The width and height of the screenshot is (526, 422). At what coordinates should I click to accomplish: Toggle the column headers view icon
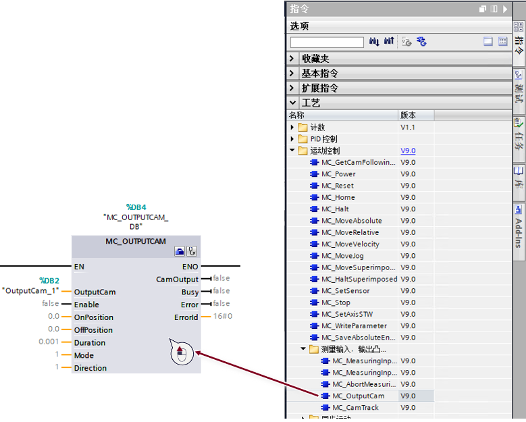click(502, 41)
